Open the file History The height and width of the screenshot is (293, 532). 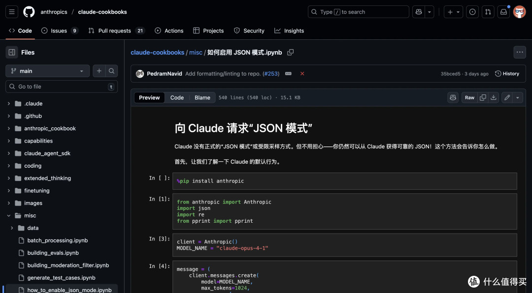(x=507, y=74)
